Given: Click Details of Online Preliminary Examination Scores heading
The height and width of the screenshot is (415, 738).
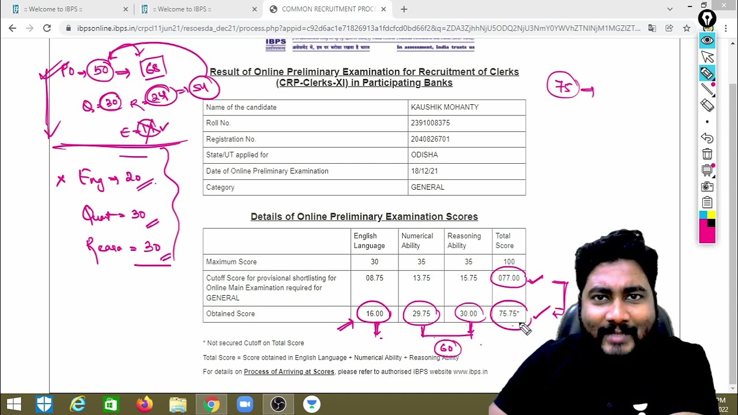Looking at the screenshot, I should (364, 217).
